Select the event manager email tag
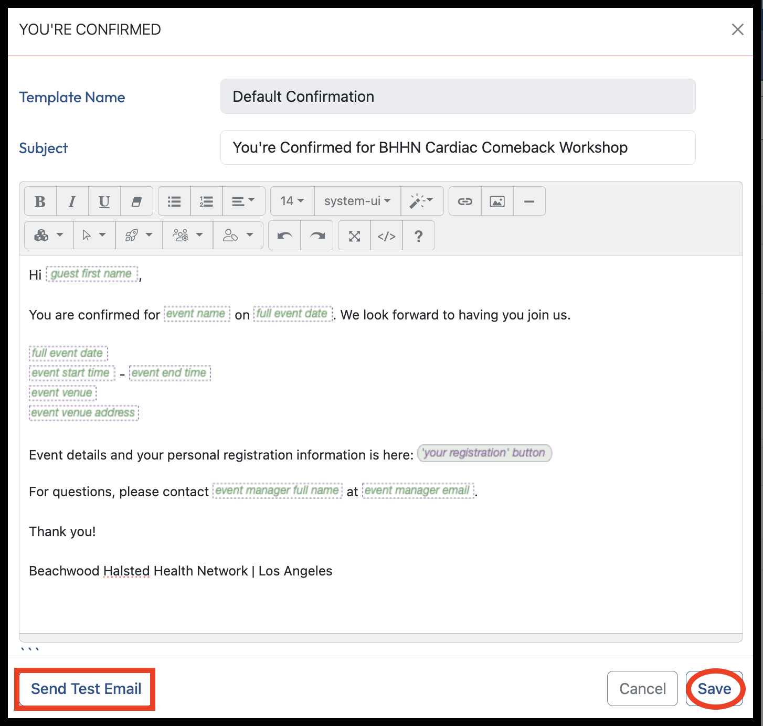 pyautogui.click(x=418, y=490)
